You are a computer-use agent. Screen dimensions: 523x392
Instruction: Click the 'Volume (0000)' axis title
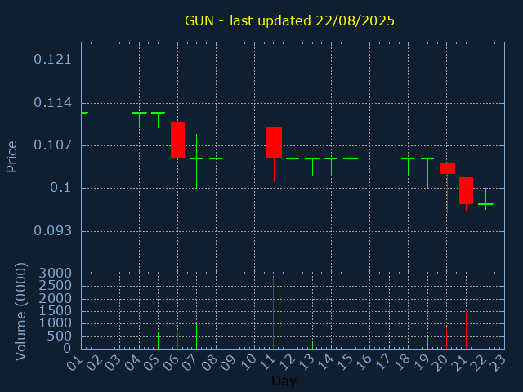coord(20,312)
